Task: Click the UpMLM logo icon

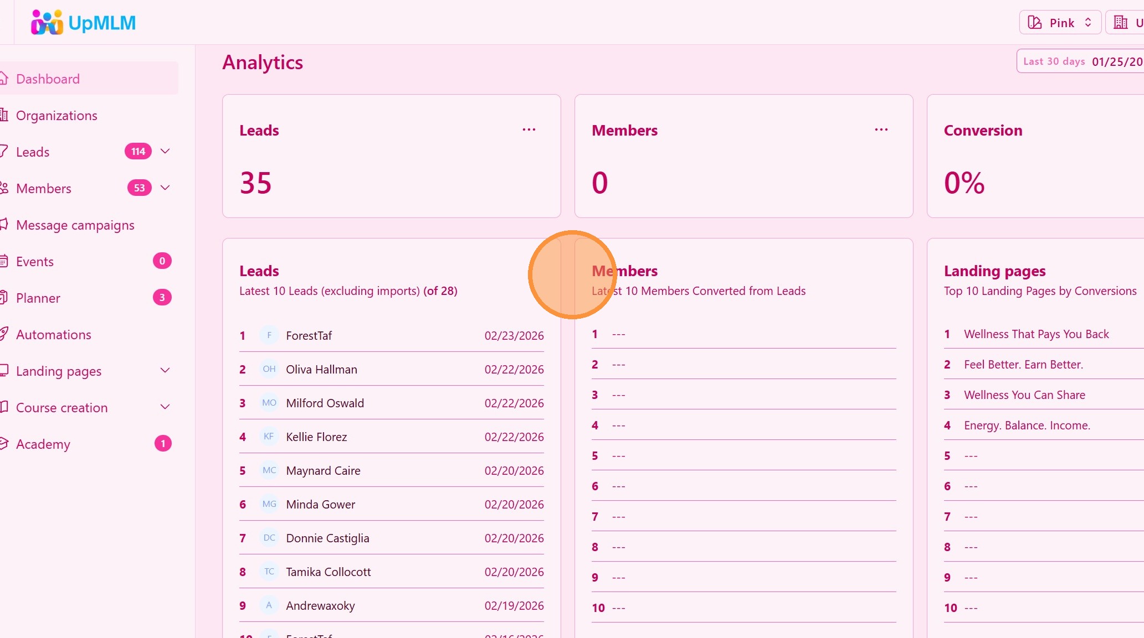Action: click(x=47, y=23)
